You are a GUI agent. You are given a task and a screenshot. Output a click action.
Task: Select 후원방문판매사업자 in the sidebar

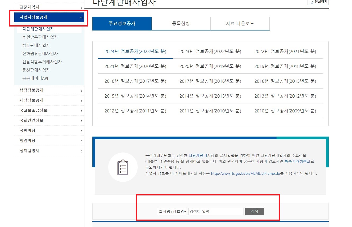tap(40, 37)
